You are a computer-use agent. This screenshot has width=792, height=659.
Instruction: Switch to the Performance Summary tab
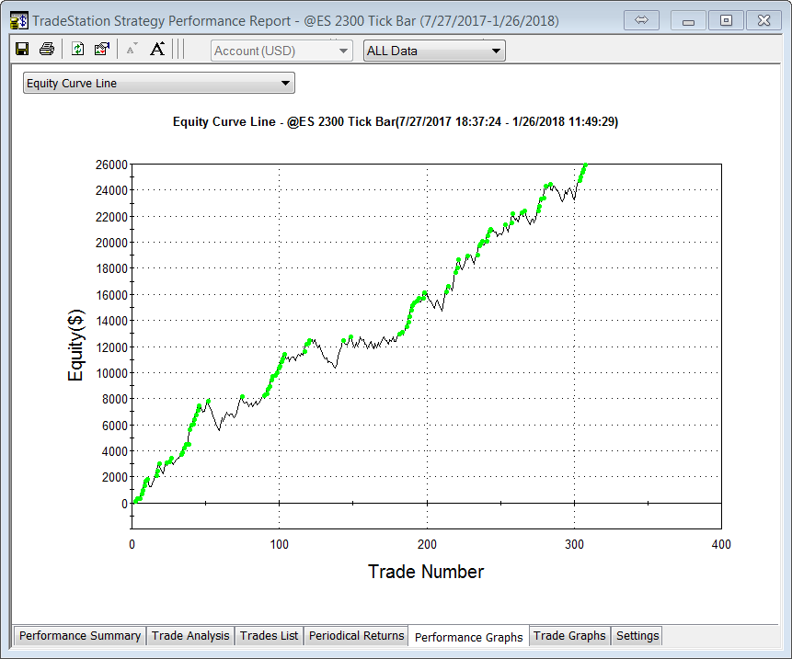pyautogui.click(x=80, y=636)
